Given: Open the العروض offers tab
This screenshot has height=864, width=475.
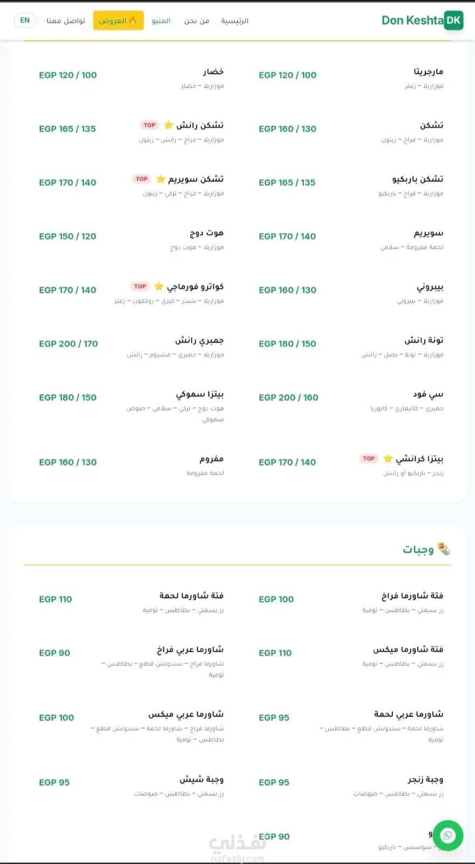Looking at the screenshot, I should (x=118, y=21).
